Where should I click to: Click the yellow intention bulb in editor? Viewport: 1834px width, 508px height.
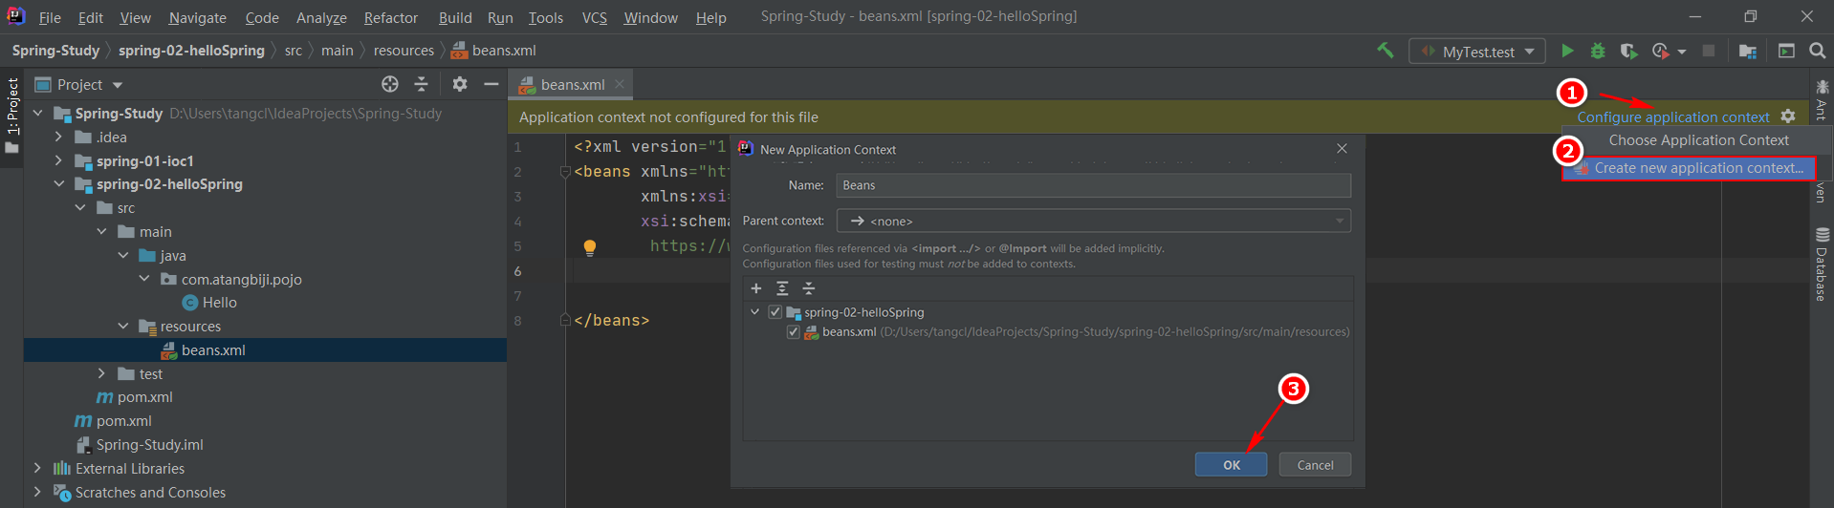click(x=590, y=247)
